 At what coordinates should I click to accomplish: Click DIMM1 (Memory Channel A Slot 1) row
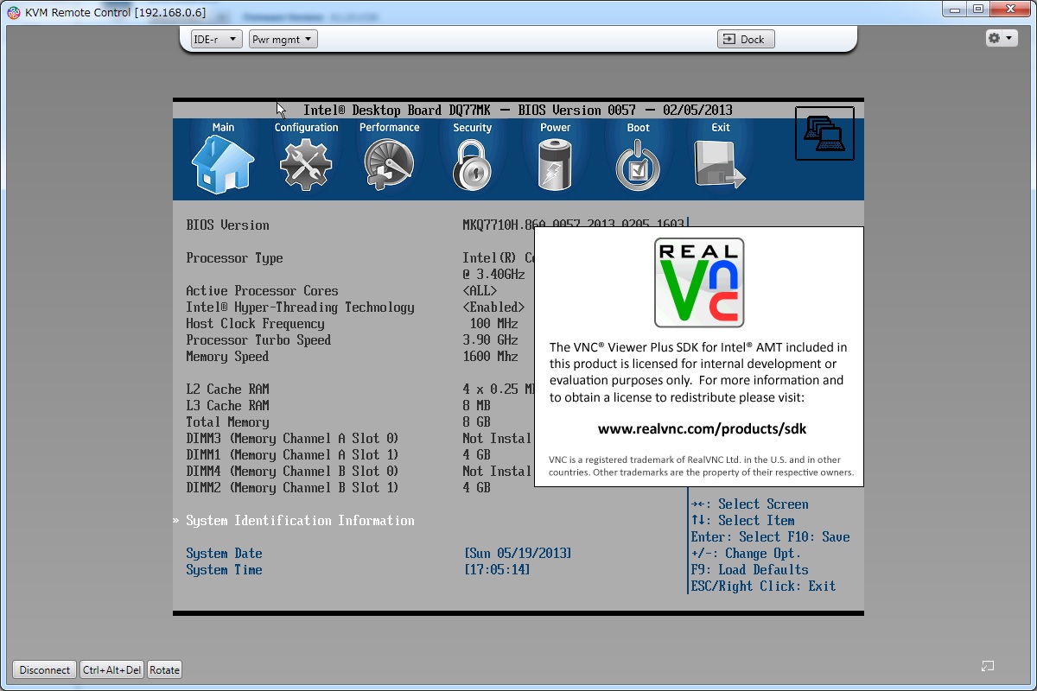[x=292, y=454]
